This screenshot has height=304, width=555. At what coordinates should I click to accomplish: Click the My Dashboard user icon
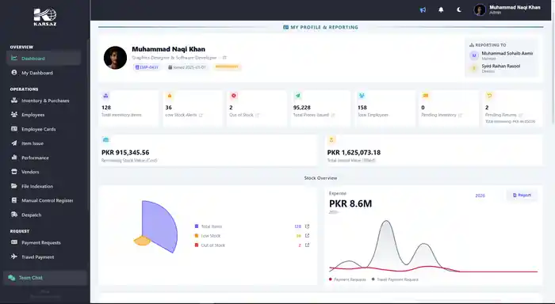pyautogui.click(x=14, y=73)
